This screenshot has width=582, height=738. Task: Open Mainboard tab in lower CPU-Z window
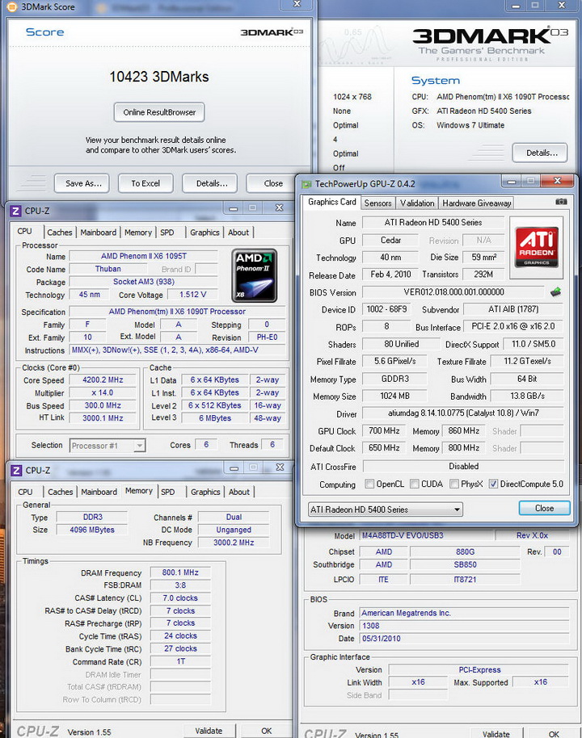tap(99, 492)
